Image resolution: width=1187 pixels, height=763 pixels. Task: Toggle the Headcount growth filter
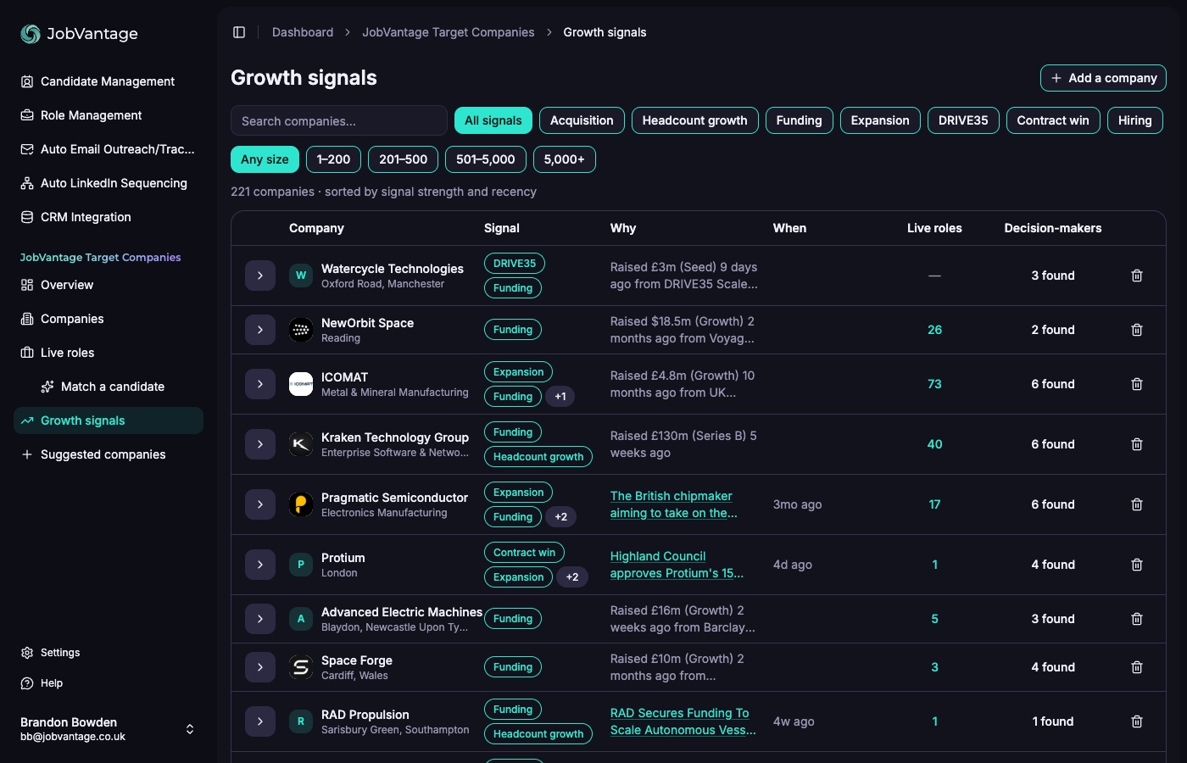click(695, 120)
